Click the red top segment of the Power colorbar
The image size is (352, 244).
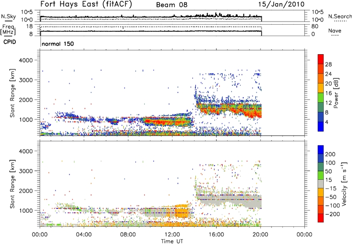tap(321, 59)
